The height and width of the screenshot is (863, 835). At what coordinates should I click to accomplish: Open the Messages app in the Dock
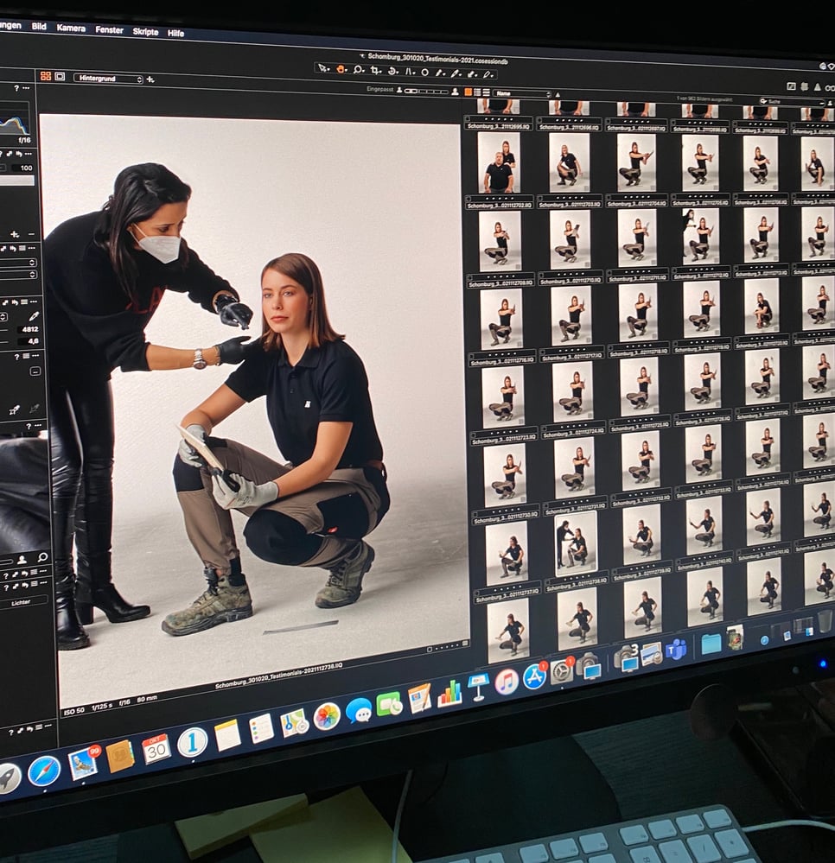359,711
